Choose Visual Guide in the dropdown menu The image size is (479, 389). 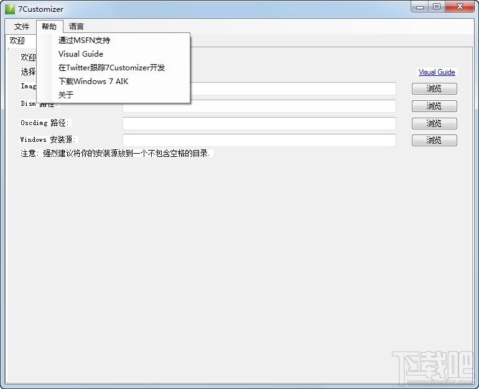click(113, 54)
